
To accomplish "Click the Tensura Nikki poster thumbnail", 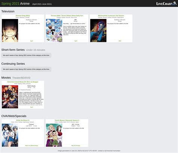I will [54, 31].
